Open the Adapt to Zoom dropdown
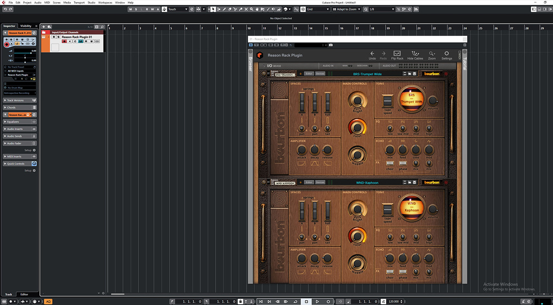The height and width of the screenshot is (305, 553). (347, 9)
